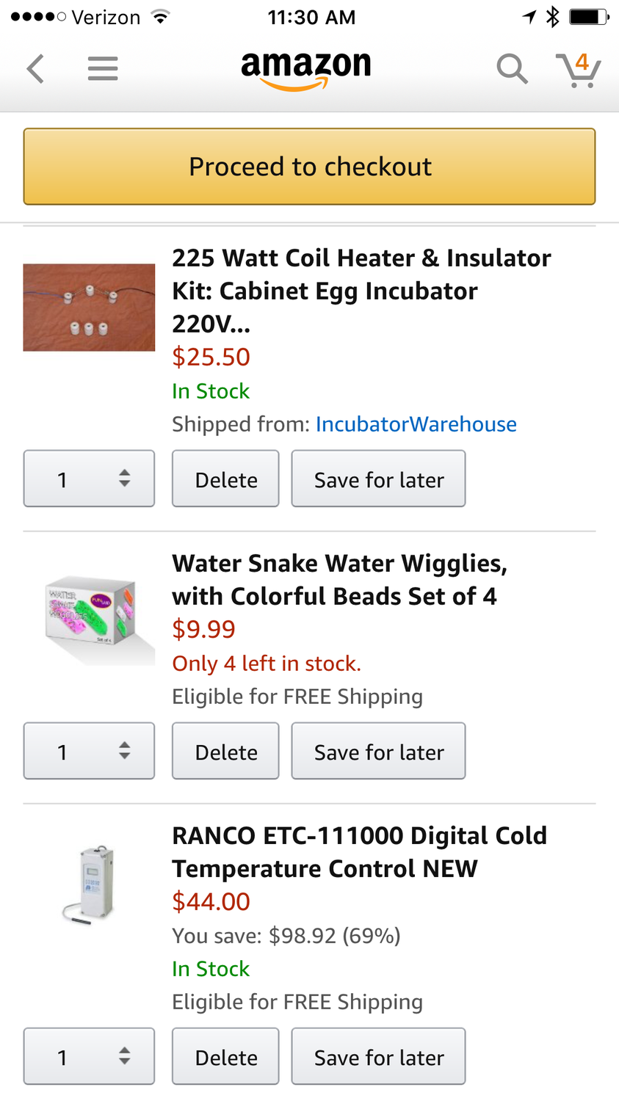Viewport: 619px width, 1101px height.
Task: Open quantity dropdown for Coil Heater Kit
Action: [89, 479]
